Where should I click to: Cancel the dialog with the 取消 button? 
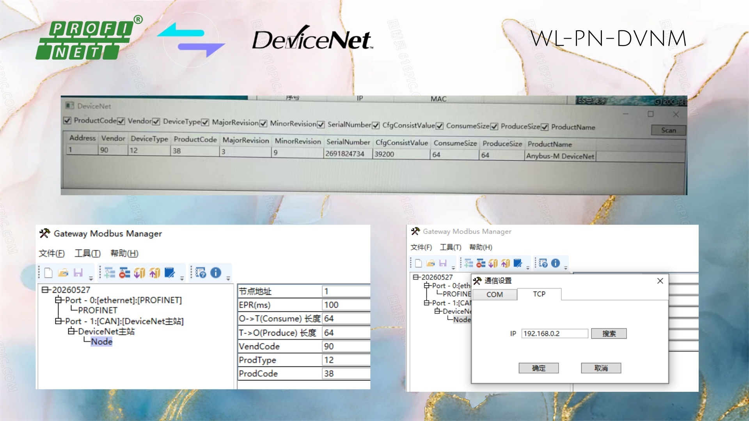pos(601,368)
